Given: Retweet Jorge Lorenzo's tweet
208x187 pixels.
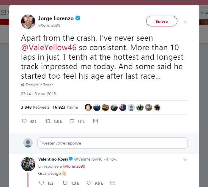Looking at the screenshot, I should click(48, 121).
